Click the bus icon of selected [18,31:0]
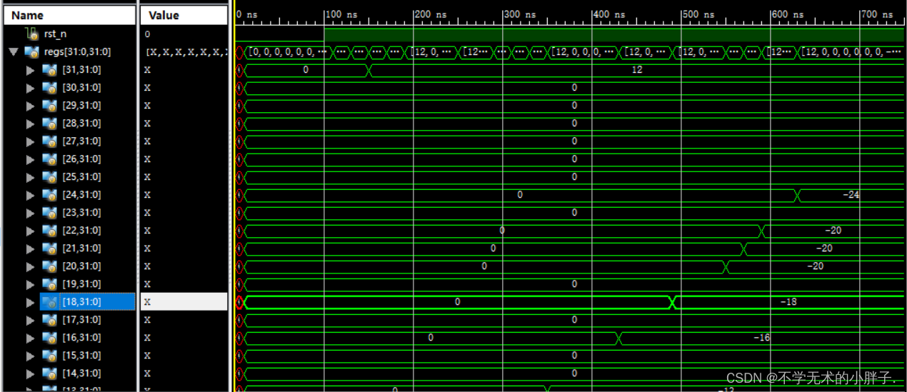The width and height of the screenshot is (907, 392). tap(49, 301)
